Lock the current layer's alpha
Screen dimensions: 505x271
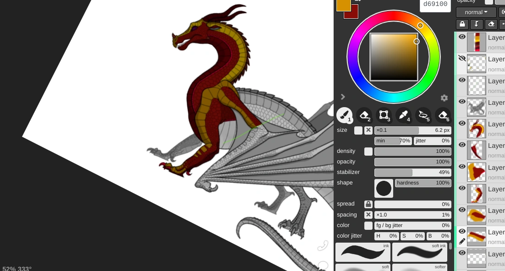pyautogui.click(x=462, y=24)
